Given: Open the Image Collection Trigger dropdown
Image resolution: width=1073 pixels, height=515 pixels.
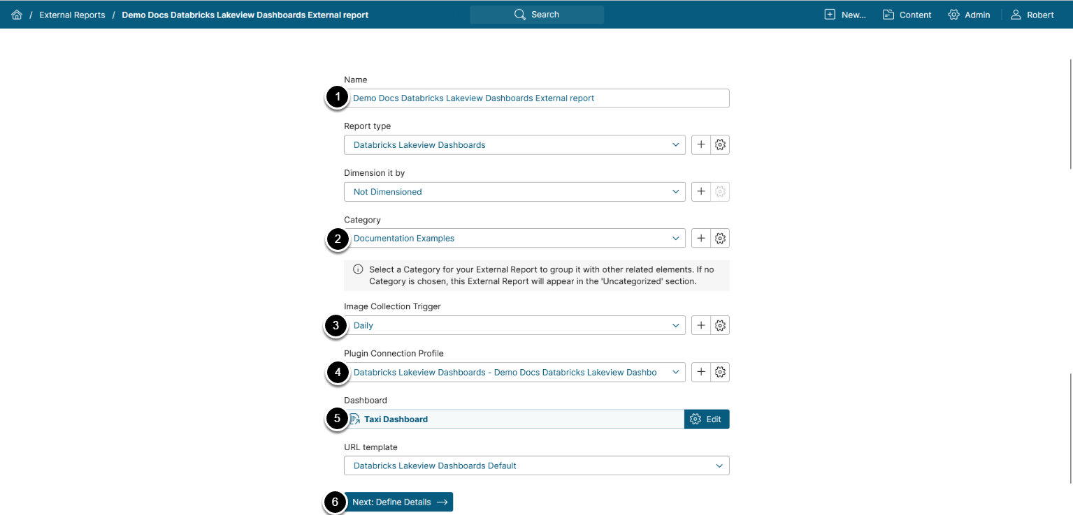Looking at the screenshot, I should (514, 325).
